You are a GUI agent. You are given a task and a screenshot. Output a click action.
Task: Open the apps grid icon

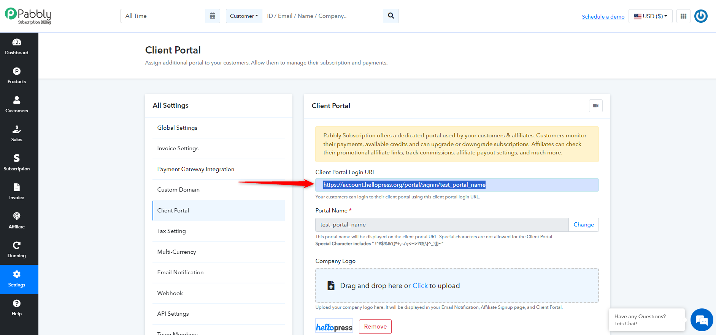click(x=683, y=16)
